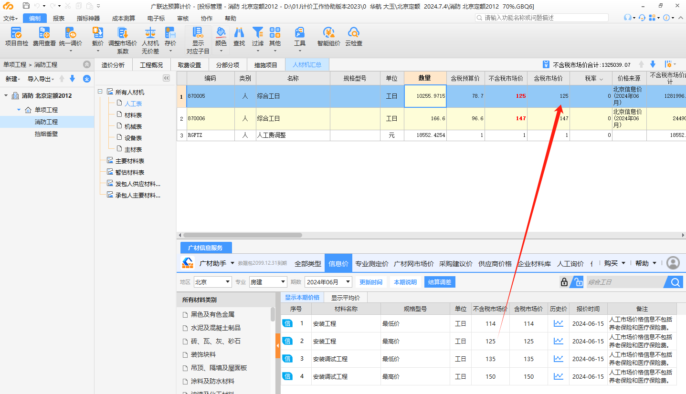
Task: Click the 综合工日 search field in 广材助手
Action: point(625,282)
